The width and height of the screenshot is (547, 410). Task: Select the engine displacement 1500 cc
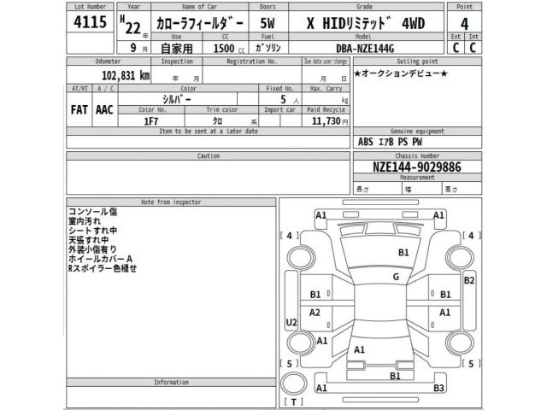(229, 48)
